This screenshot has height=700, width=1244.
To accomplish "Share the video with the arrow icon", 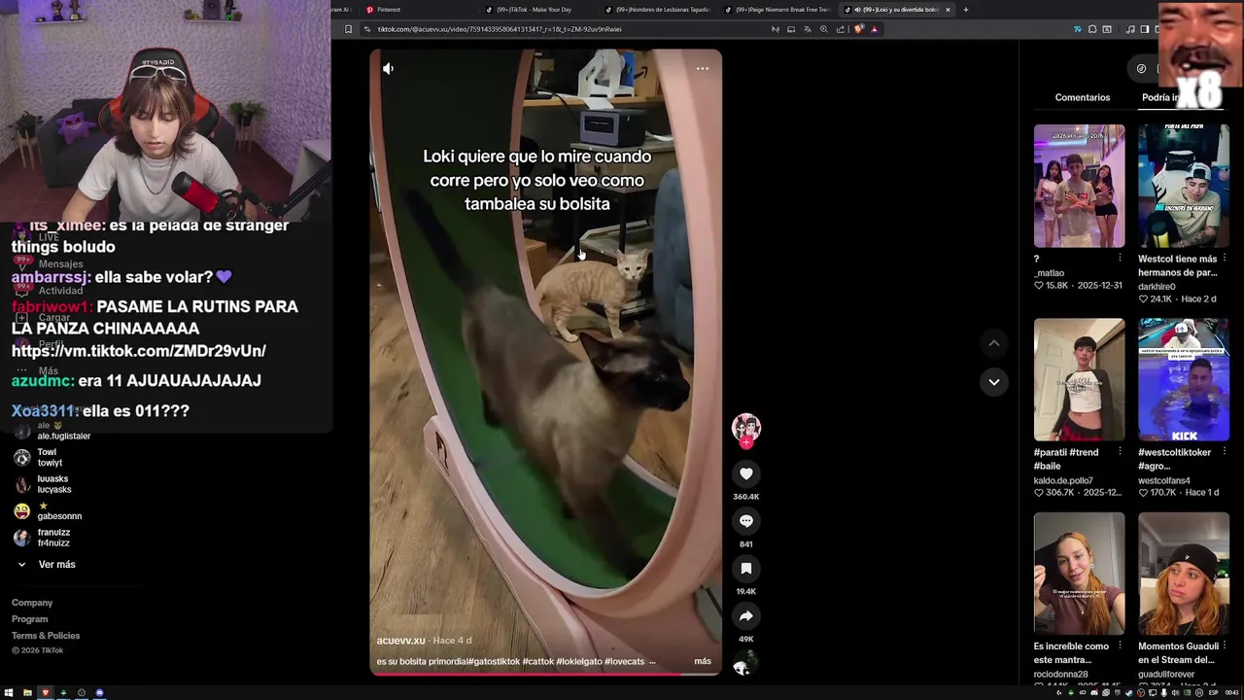I will 746,616.
